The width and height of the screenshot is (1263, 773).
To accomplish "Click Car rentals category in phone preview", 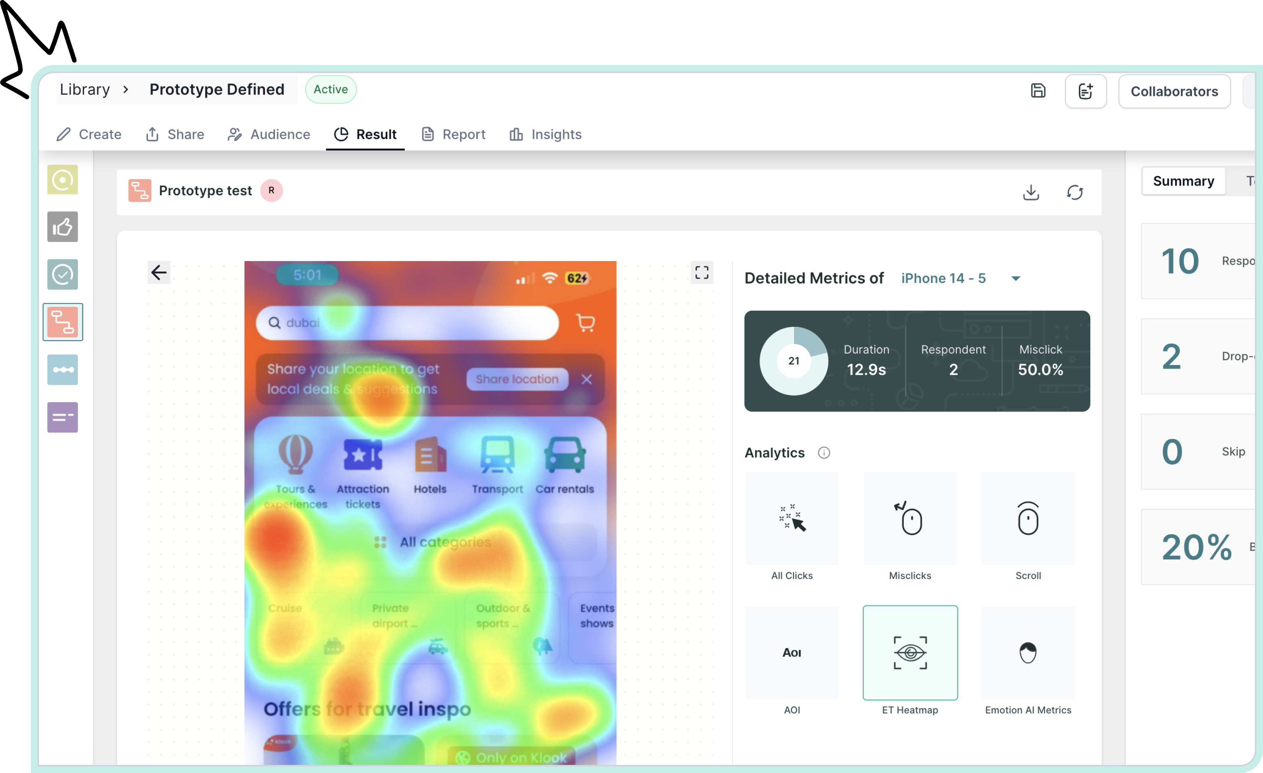I will point(565,466).
